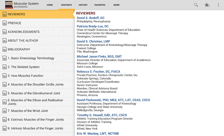Switch to the HOME tab
Screen dimensions: 224x136
pos(50,5)
